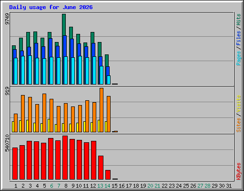Click day 31 on the x-axis

coord(229,186)
